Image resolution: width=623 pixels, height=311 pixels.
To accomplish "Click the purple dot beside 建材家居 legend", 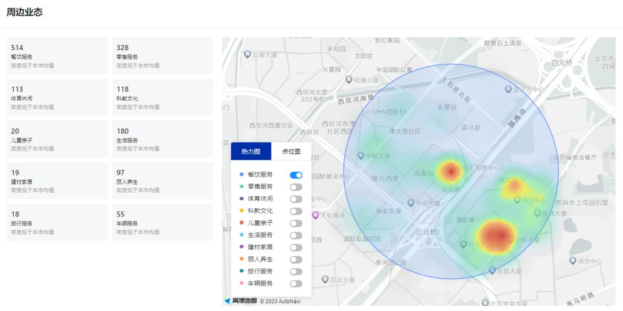I will [x=242, y=247].
